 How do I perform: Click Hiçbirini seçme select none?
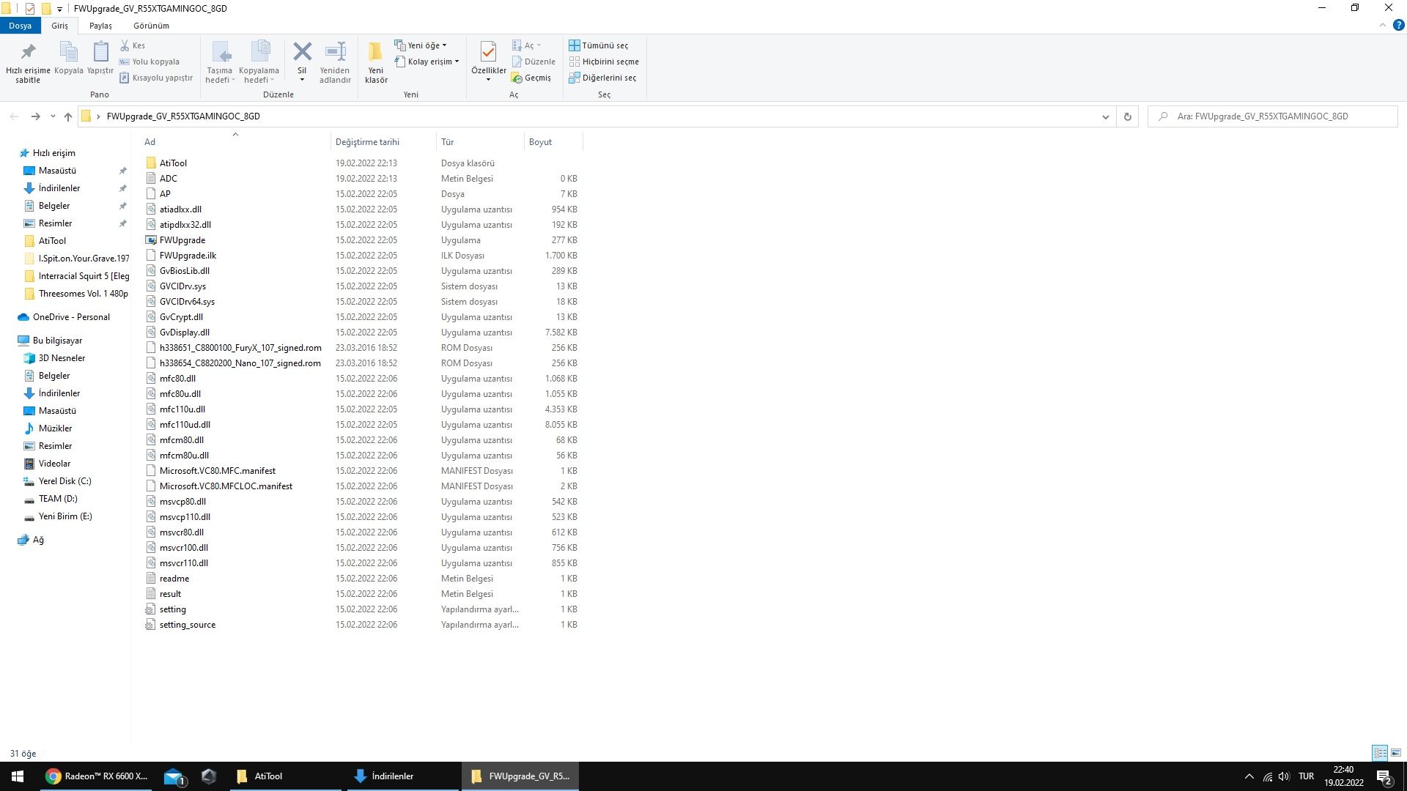click(603, 62)
